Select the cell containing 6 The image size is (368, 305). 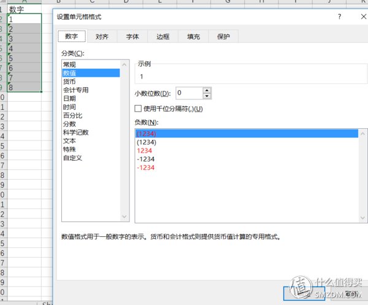pyautogui.click(x=25, y=68)
